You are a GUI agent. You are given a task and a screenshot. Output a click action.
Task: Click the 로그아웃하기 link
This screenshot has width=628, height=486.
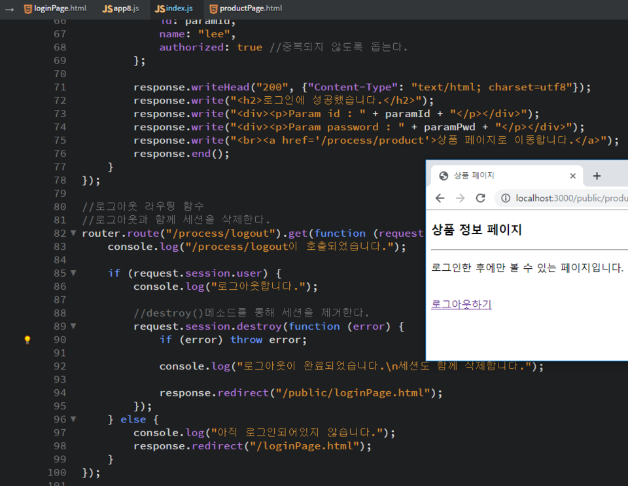461,304
